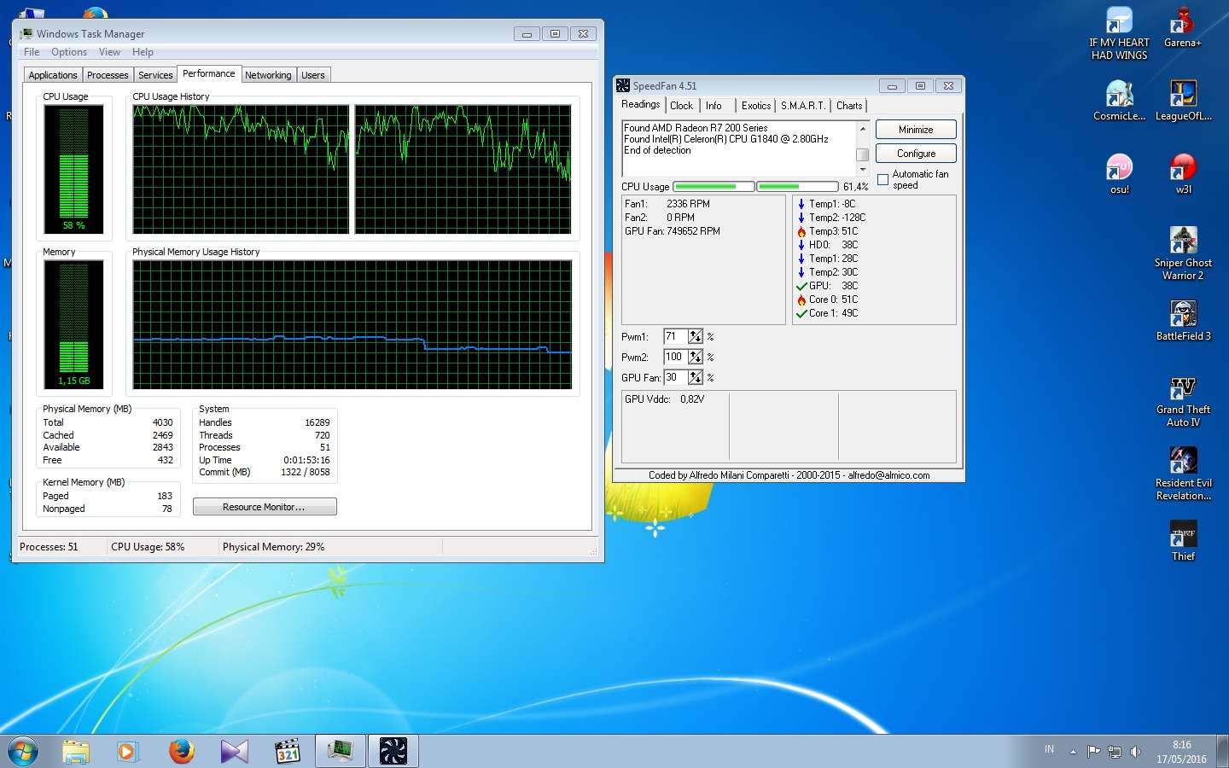Switch to the Task Manager taskbar button
The height and width of the screenshot is (768, 1229).
341,751
